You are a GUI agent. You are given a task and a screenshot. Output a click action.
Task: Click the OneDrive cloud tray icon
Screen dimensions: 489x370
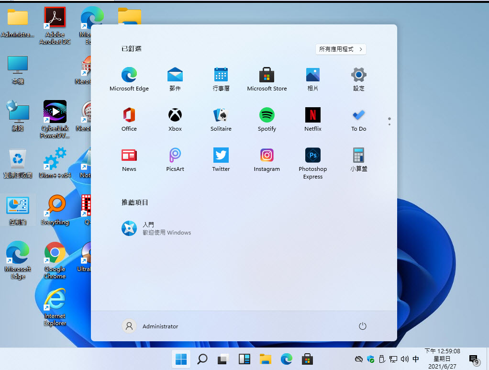(359, 359)
